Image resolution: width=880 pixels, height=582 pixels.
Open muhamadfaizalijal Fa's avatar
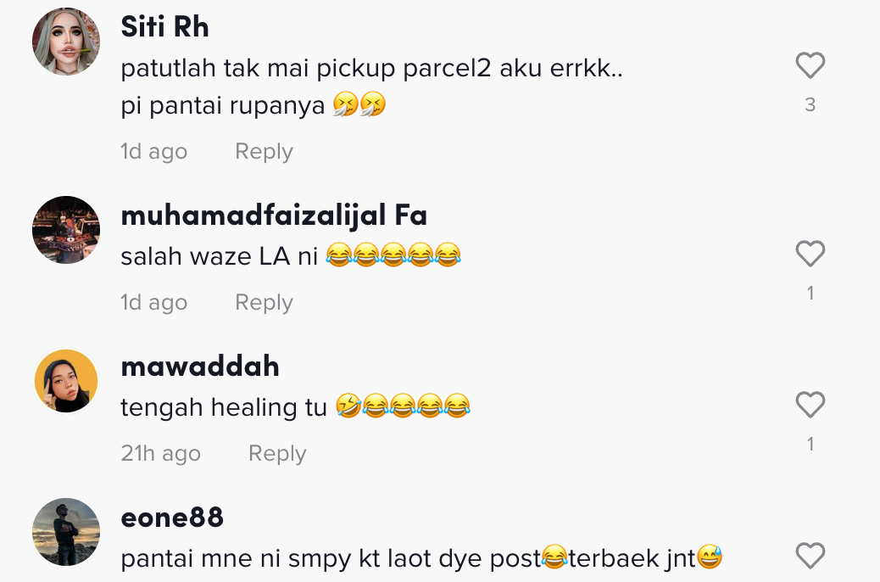66,230
